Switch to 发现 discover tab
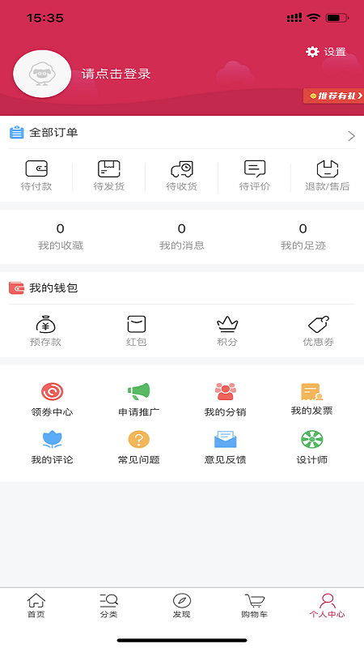The height and width of the screenshot is (648, 364). click(x=181, y=606)
